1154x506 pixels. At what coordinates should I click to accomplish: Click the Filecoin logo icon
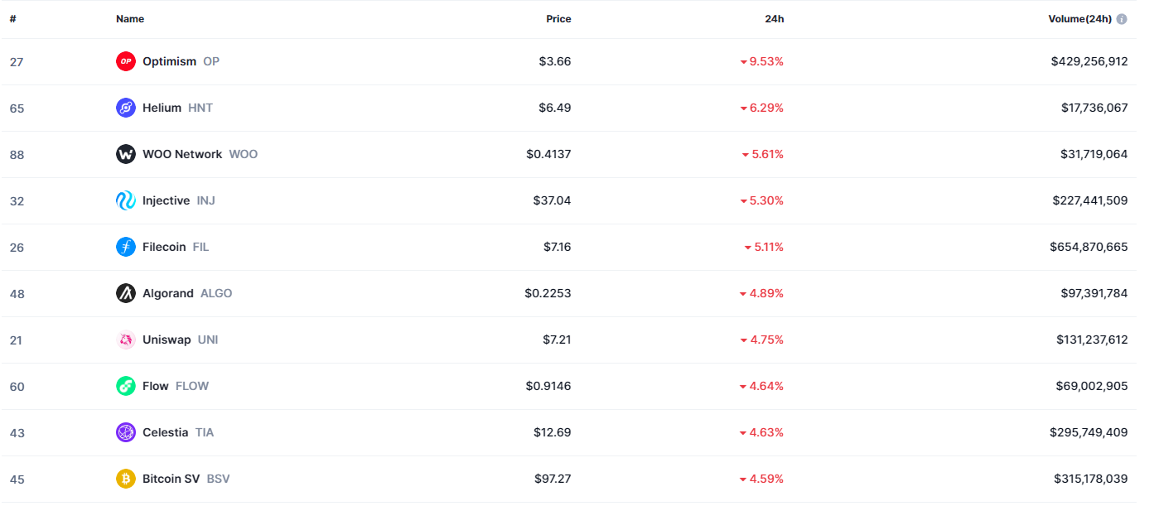pyautogui.click(x=125, y=247)
